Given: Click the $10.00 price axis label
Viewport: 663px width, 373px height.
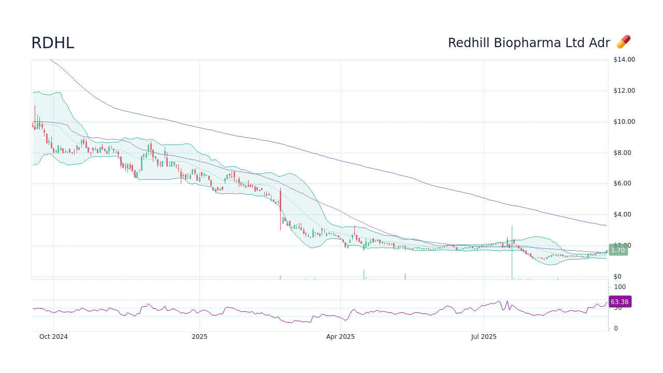Looking at the screenshot, I should click(x=624, y=121).
